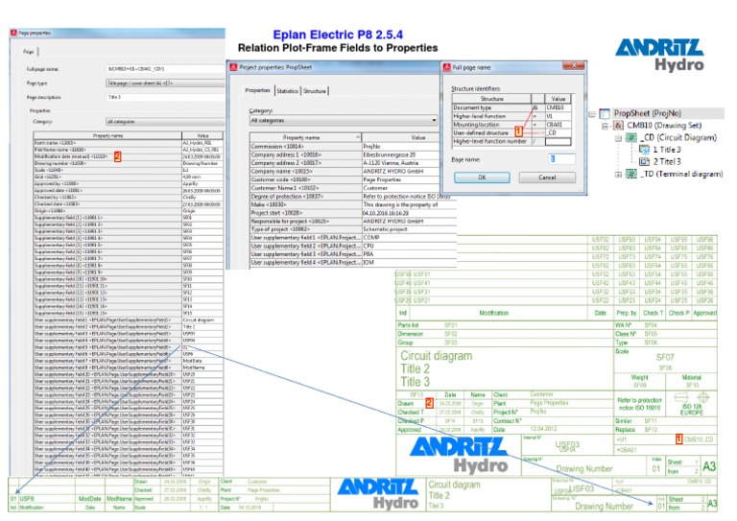The width and height of the screenshot is (737, 521).
Task: Click Cancel in Full page name dialog
Action: tap(547, 178)
